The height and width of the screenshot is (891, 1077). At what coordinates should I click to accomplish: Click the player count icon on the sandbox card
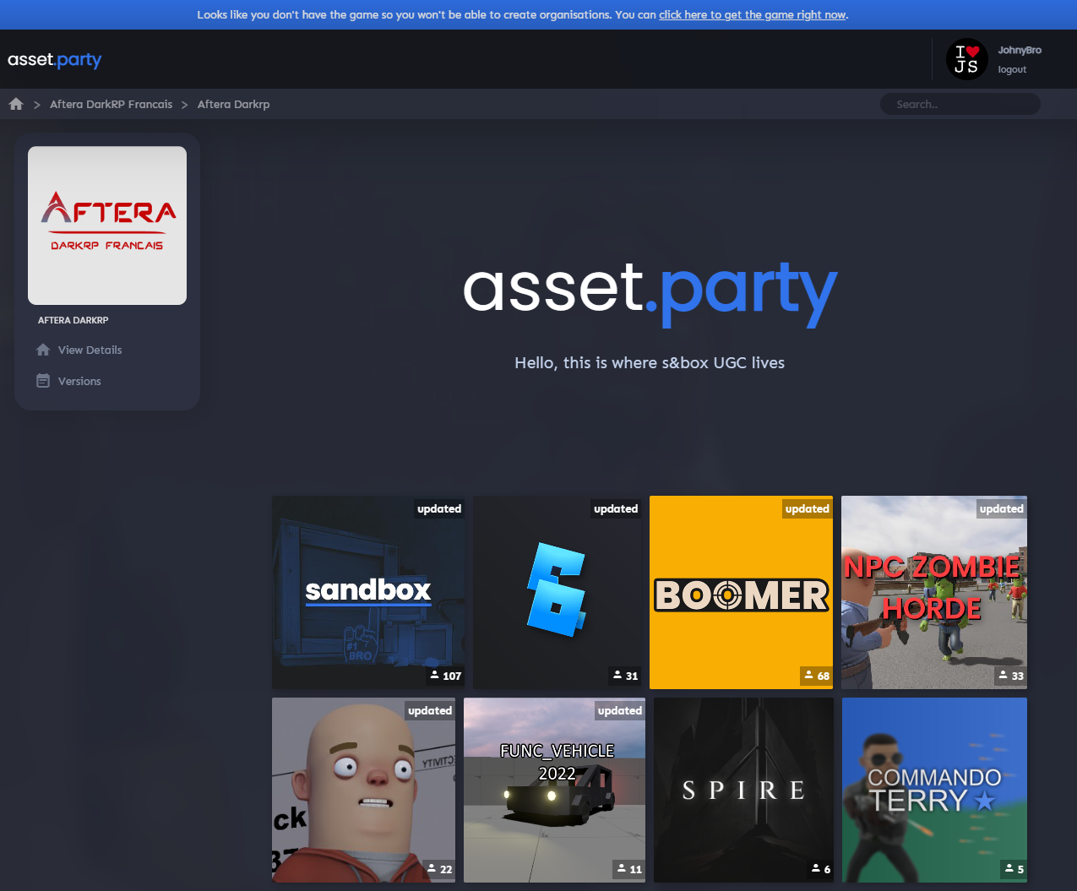coord(436,676)
